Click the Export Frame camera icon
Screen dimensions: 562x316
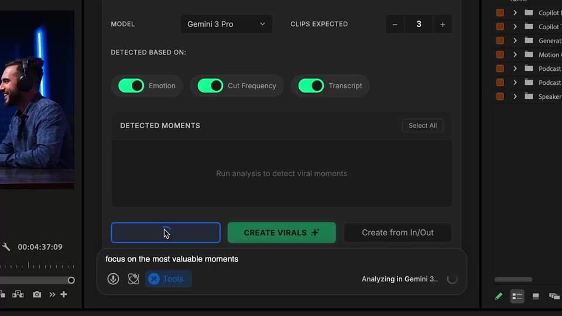[36, 294]
